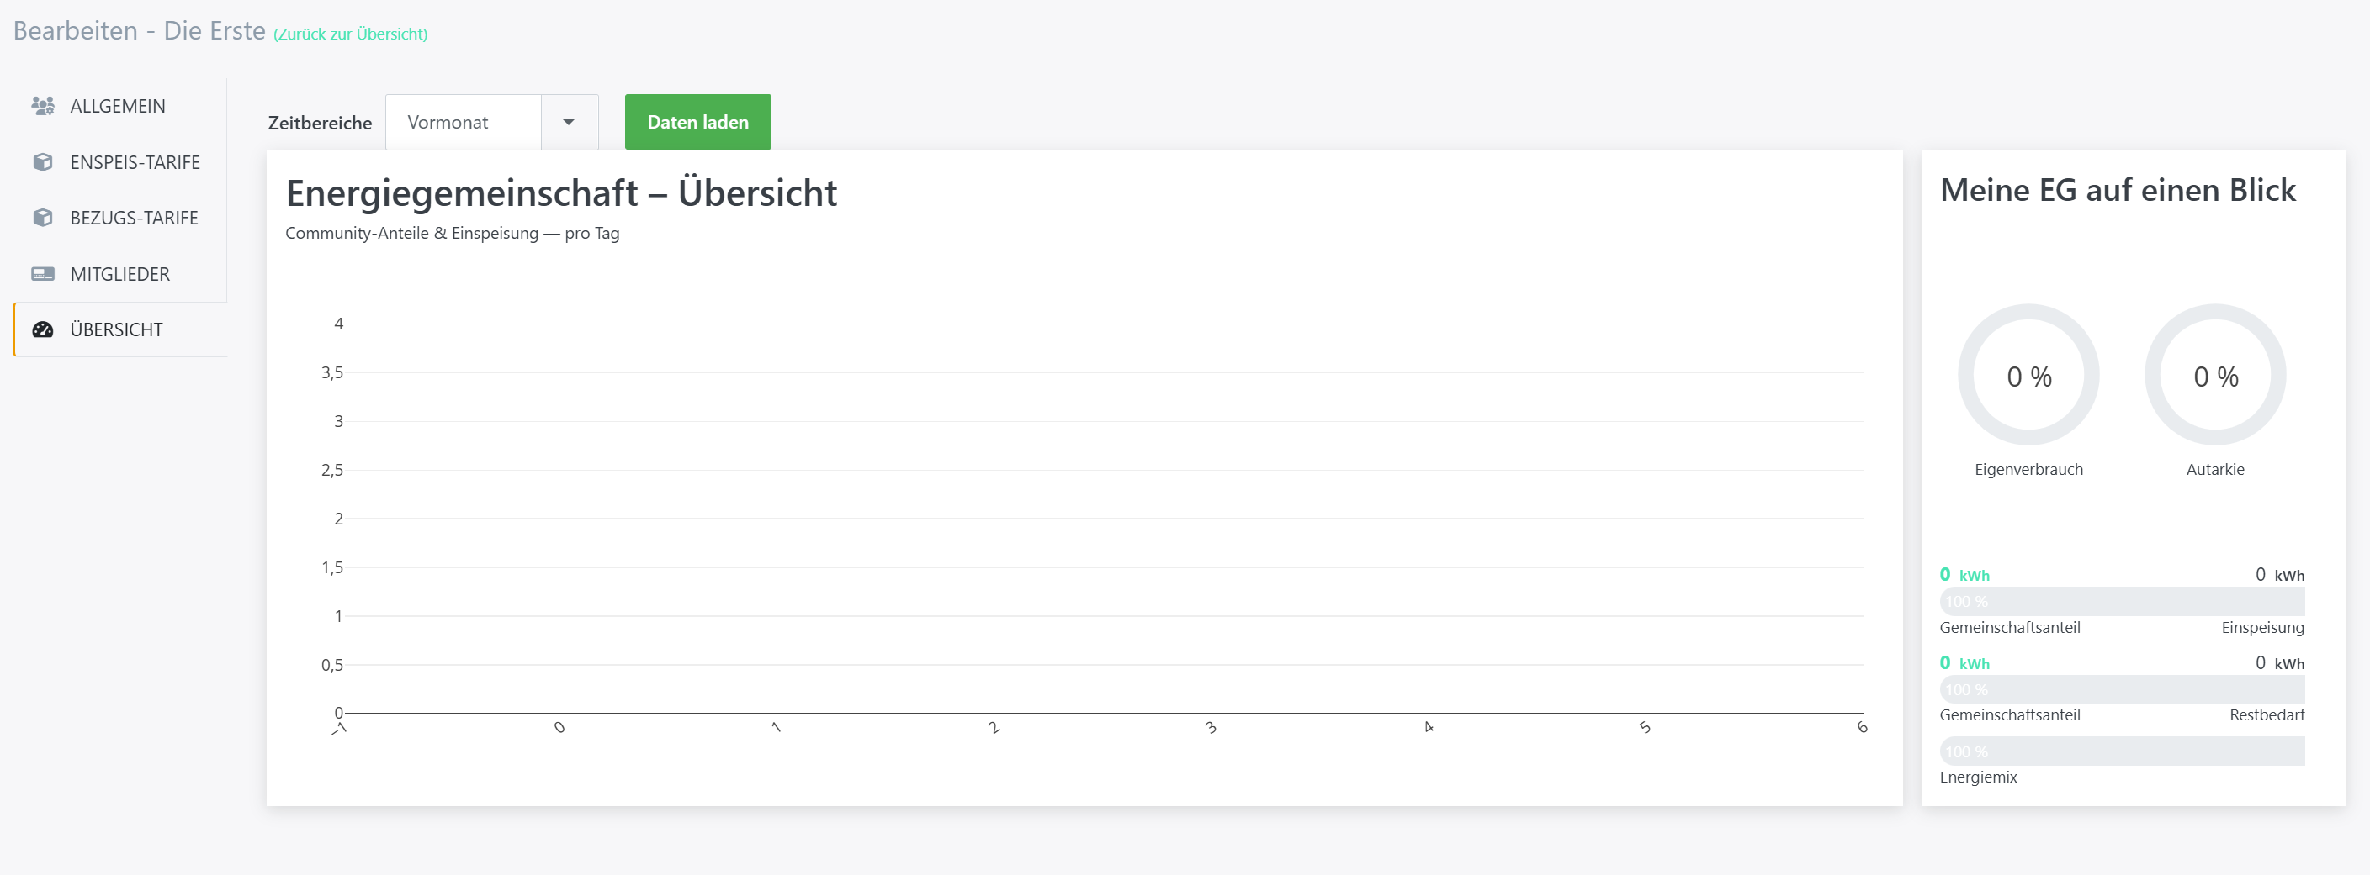Viewport: 2370px width, 875px height.
Task: Go to the Enspeis-Tarife section
Action: (119, 161)
